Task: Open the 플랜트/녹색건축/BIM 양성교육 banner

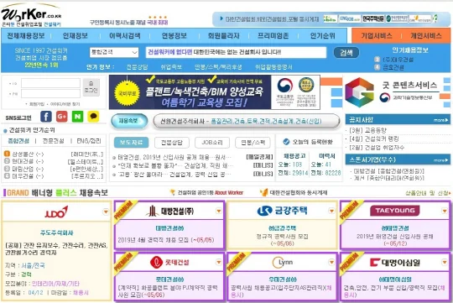Action: 215,92
